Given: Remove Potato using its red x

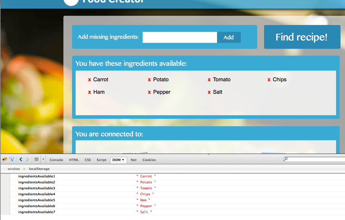Looking at the screenshot, I should tap(149, 79).
